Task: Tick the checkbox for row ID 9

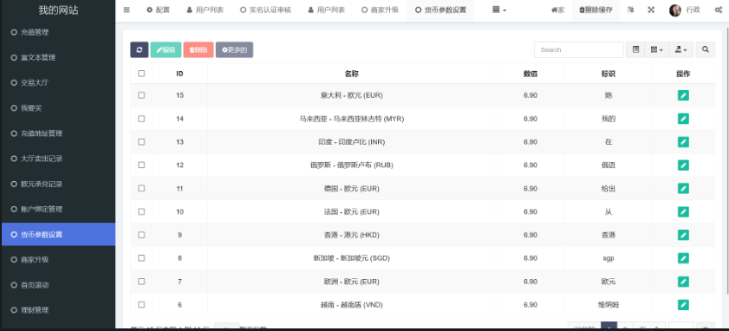Action: (141, 235)
